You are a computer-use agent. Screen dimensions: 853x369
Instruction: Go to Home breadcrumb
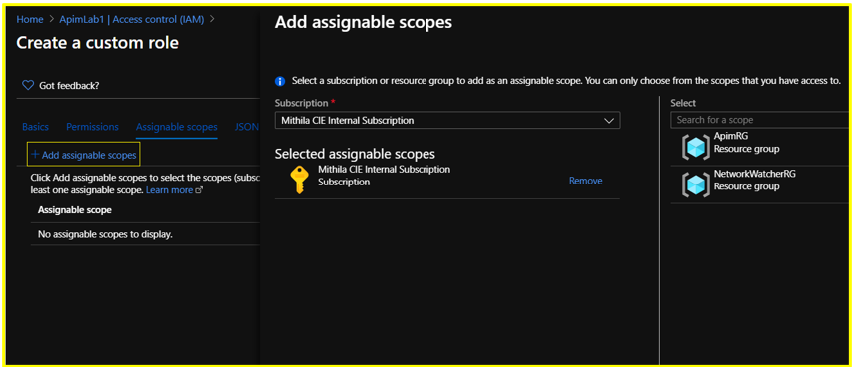pos(29,19)
